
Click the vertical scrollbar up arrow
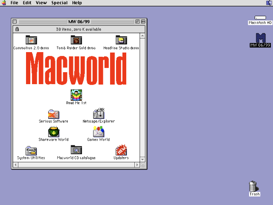tap(142, 36)
